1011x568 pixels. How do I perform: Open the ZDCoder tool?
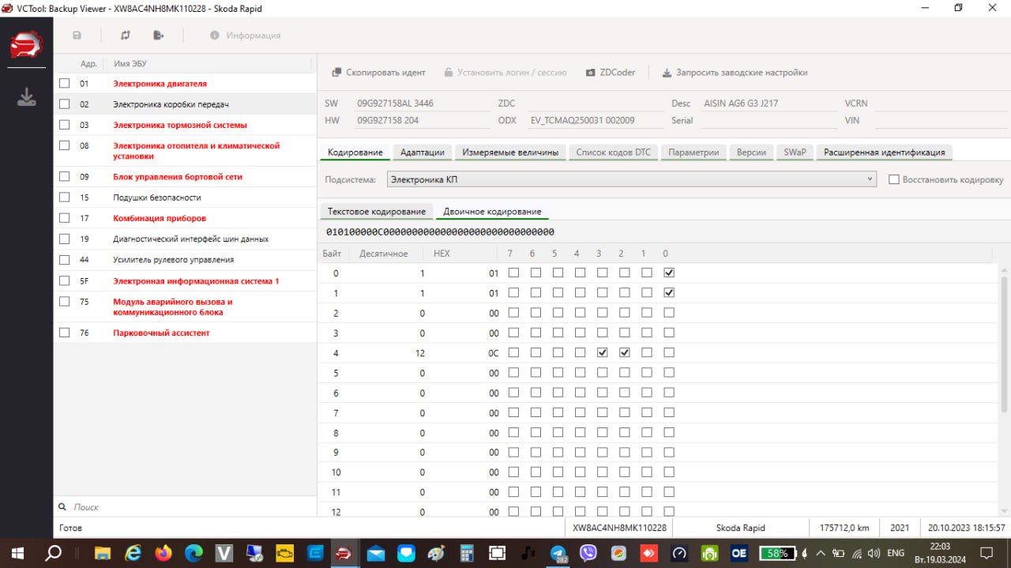[x=611, y=73]
